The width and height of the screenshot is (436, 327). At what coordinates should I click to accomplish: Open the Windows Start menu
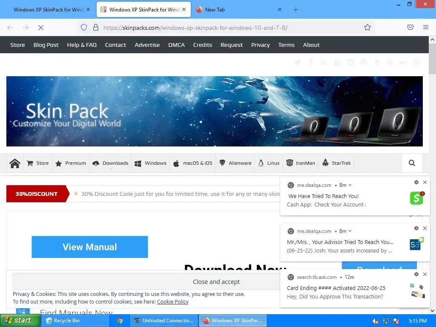click(20, 321)
